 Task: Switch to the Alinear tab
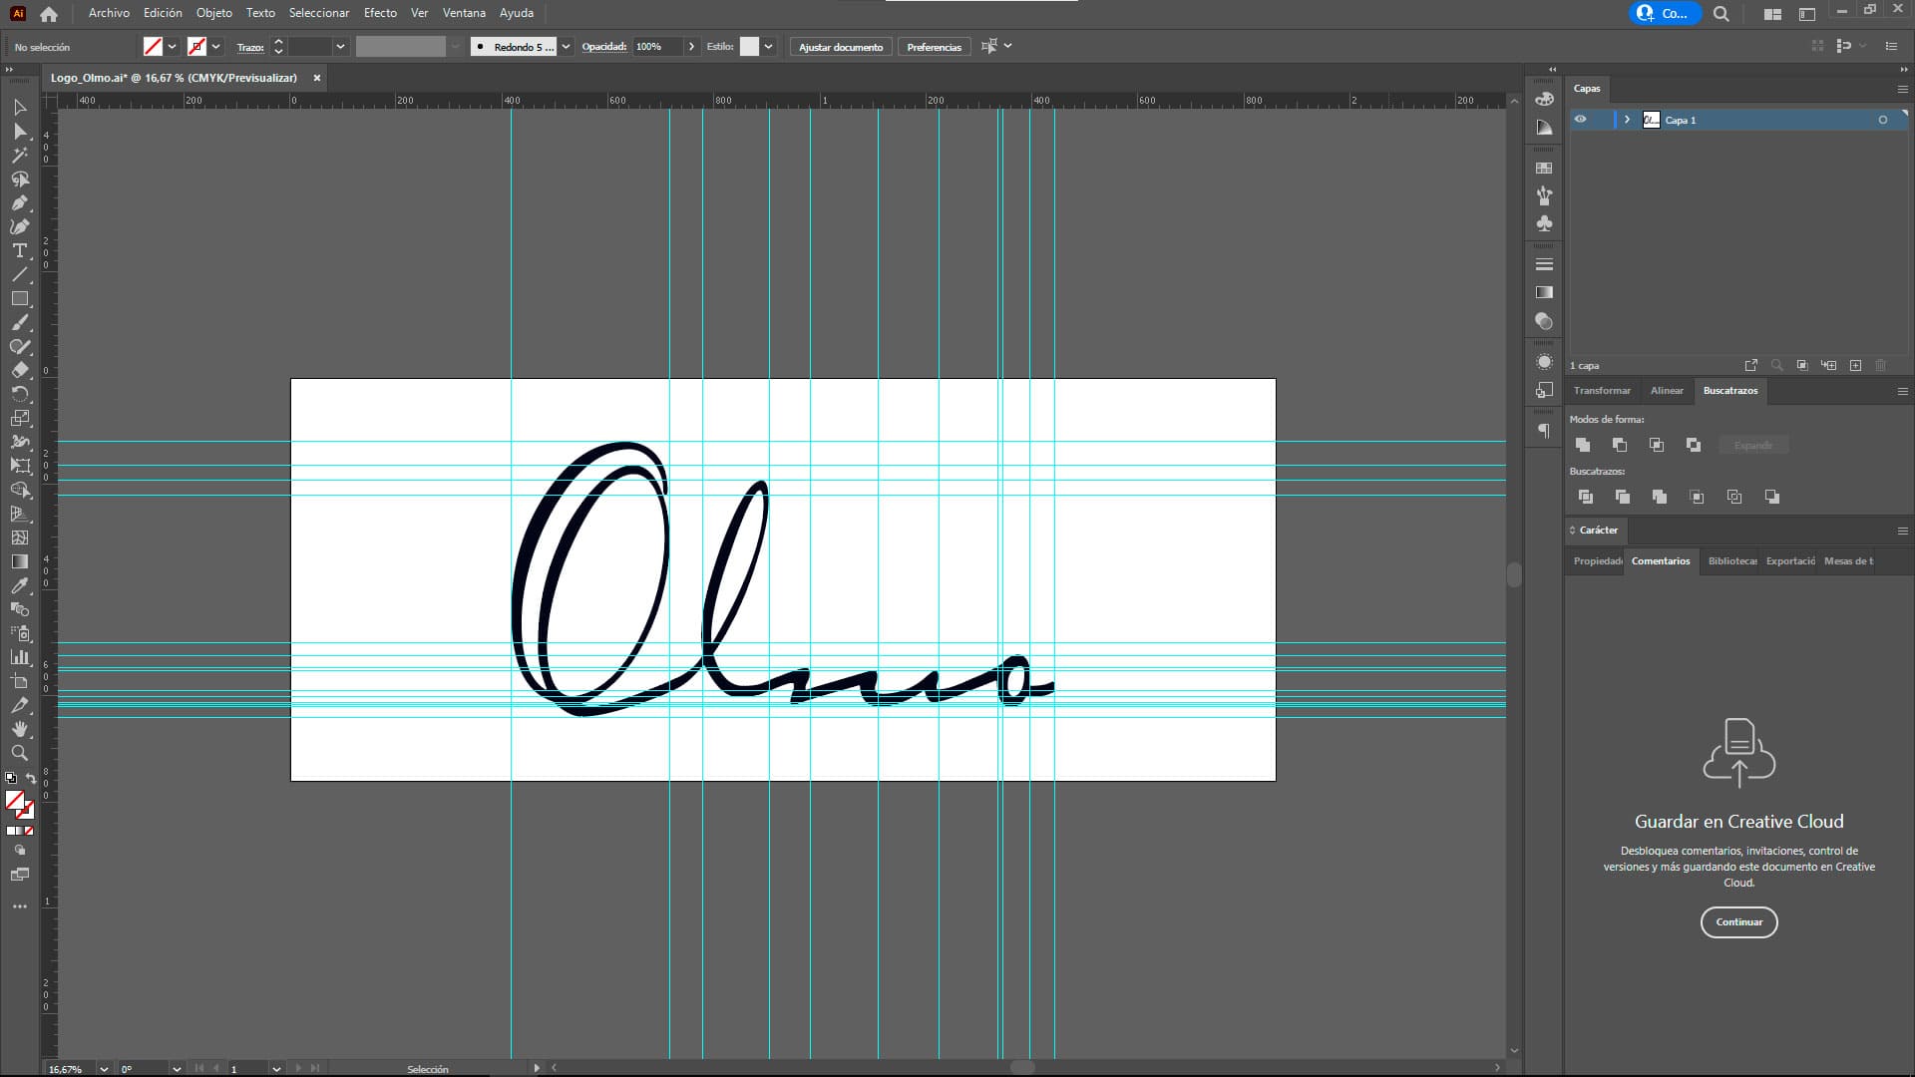coord(1666,391)
